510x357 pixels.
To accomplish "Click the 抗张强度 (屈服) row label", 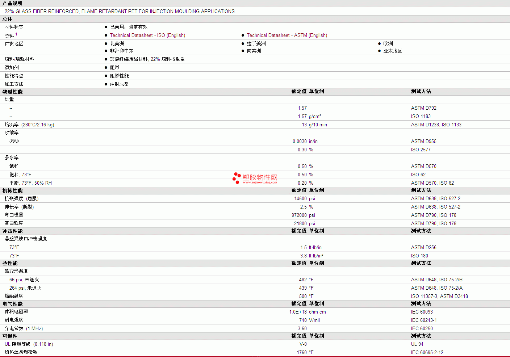I will pyautogui.click(x=21, y=198).
